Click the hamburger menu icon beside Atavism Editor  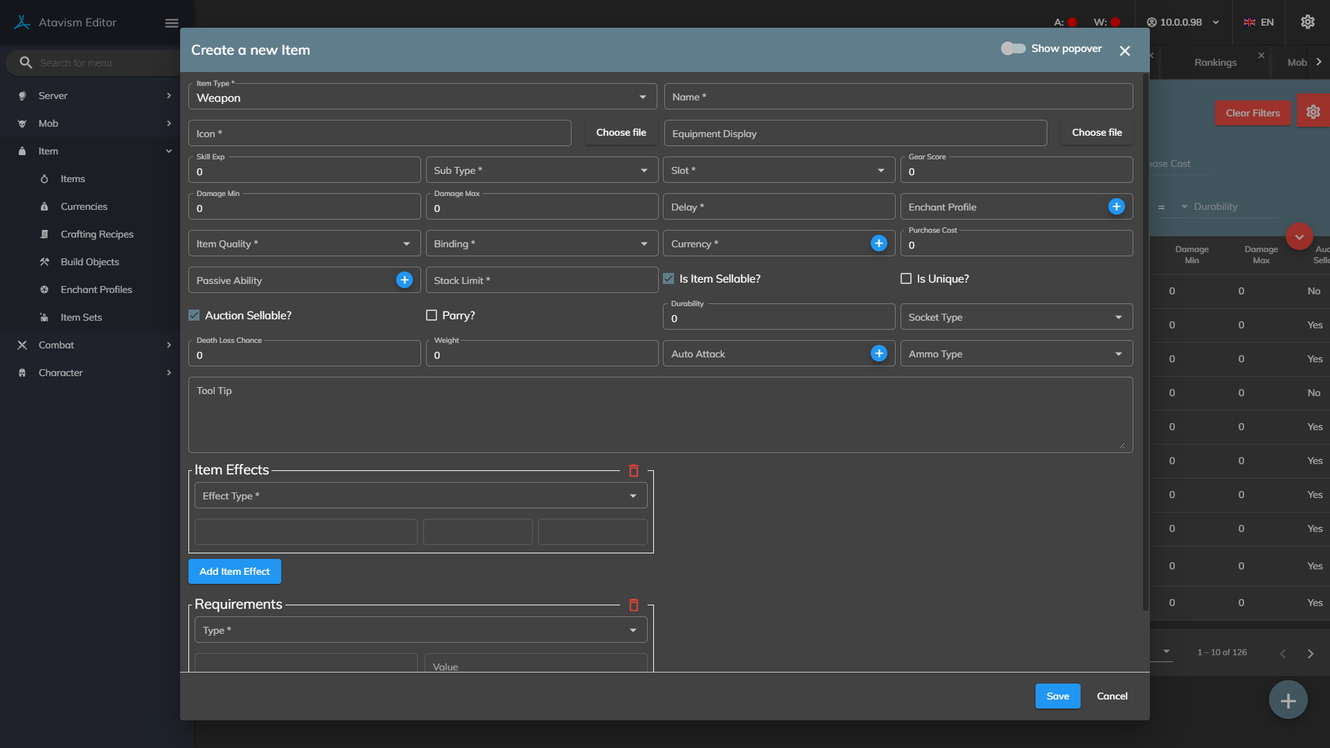click(x=172, y=23)
